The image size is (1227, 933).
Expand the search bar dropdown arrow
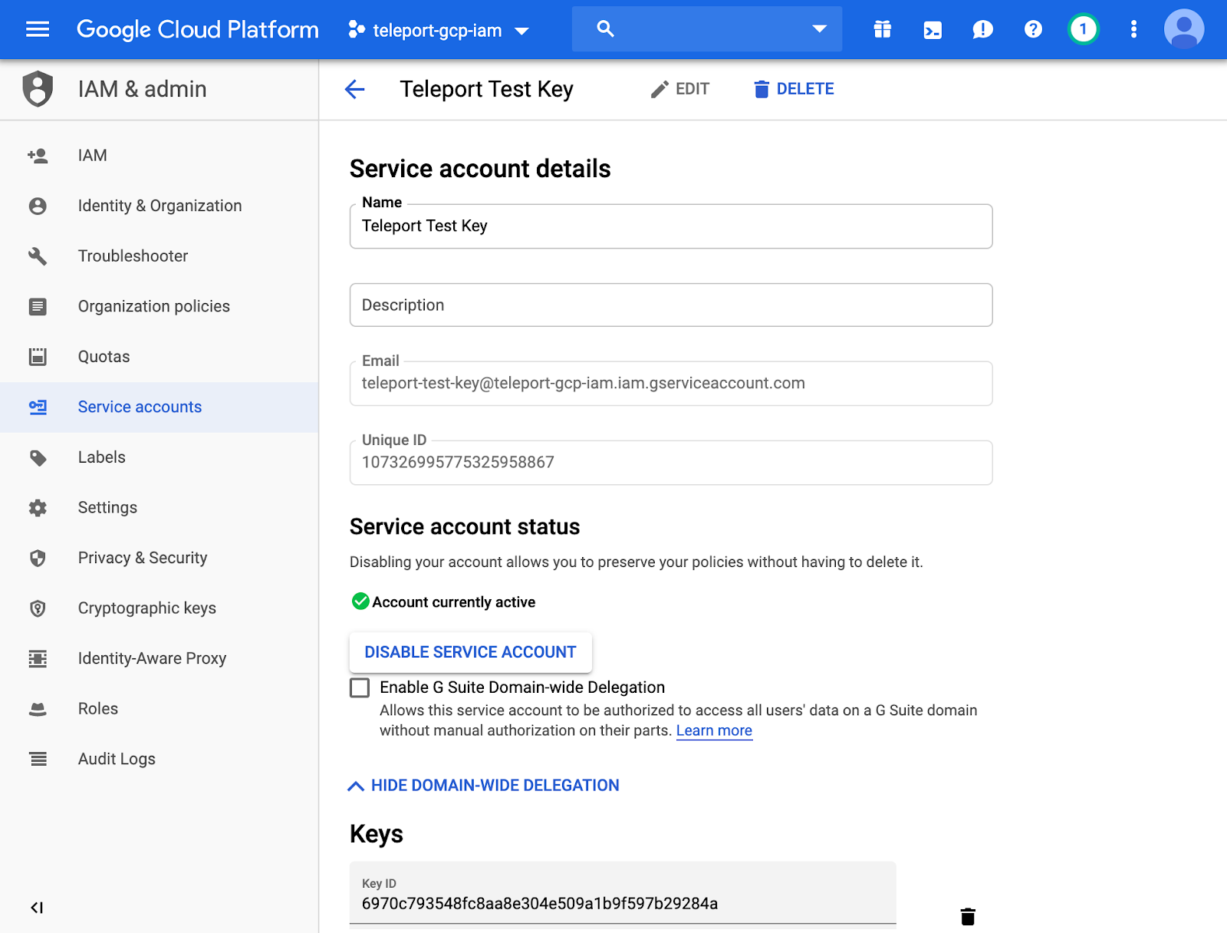819,29
